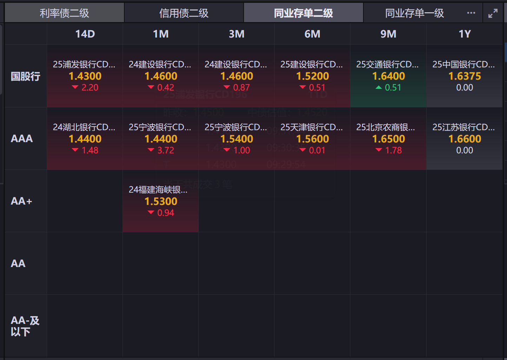Select the 同业存单二级 tab
The image size is (507, 360).
click(303, 13)
